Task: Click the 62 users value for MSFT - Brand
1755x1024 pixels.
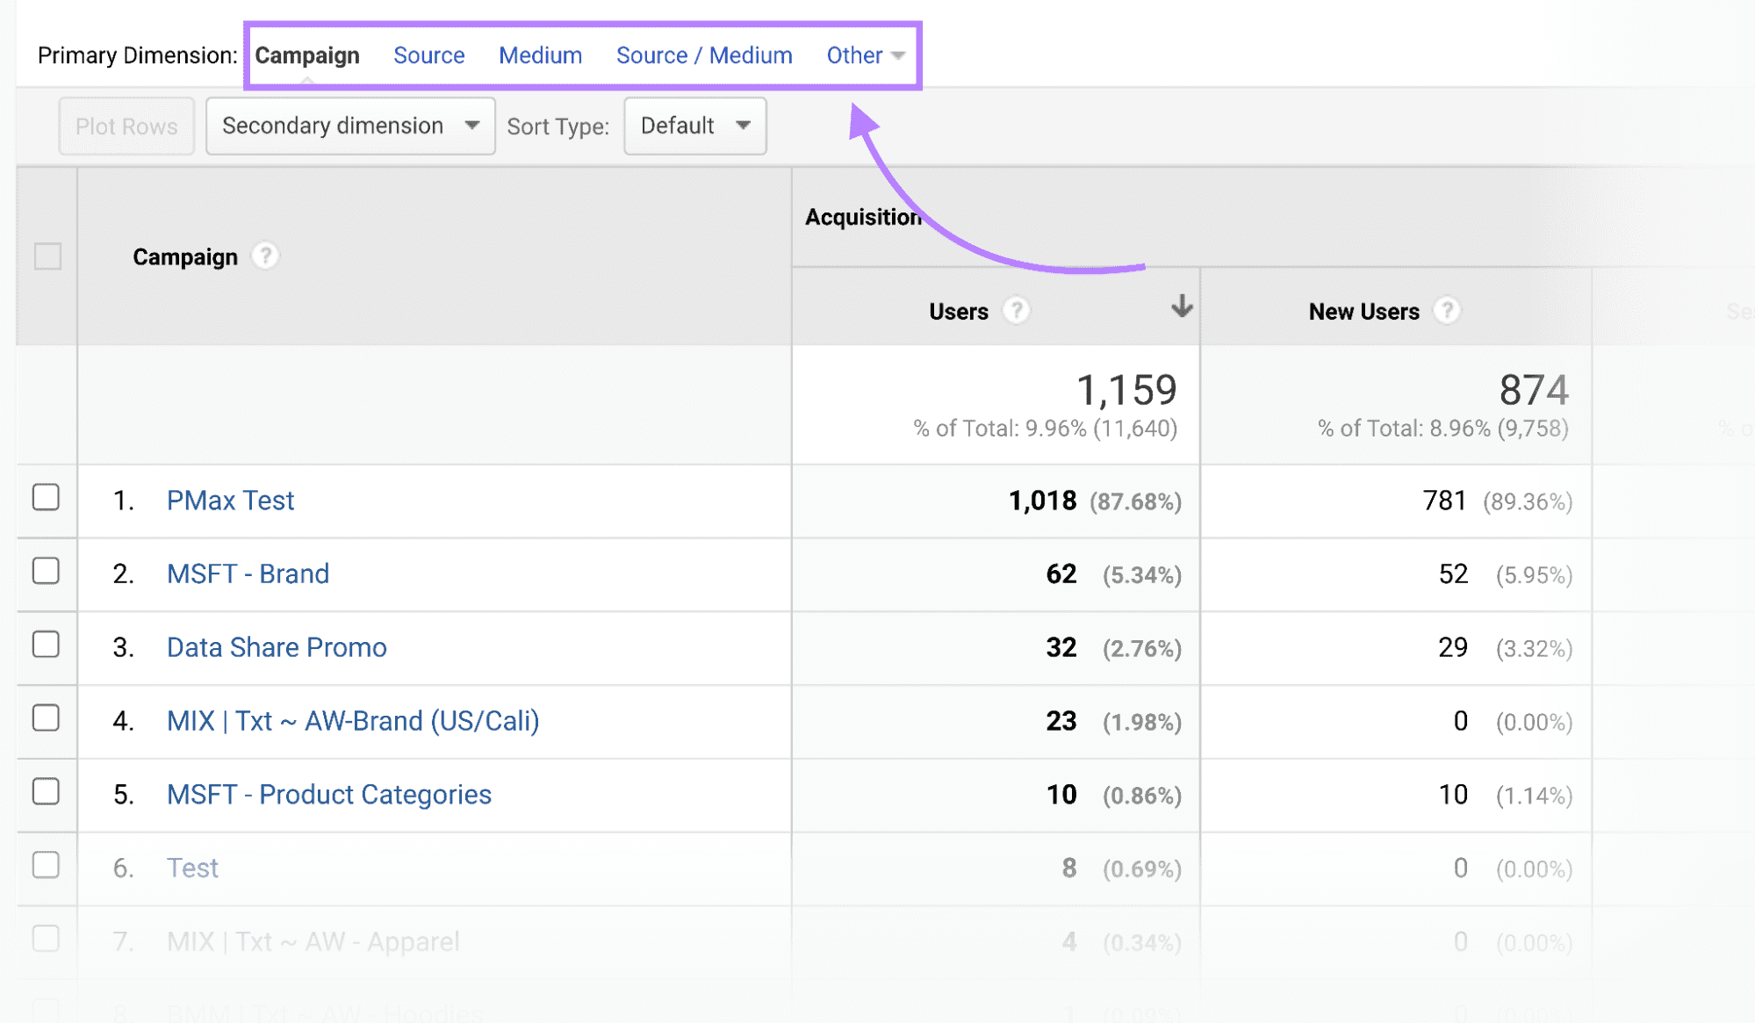Action: pyautogui.click(x=1061, y=574)
